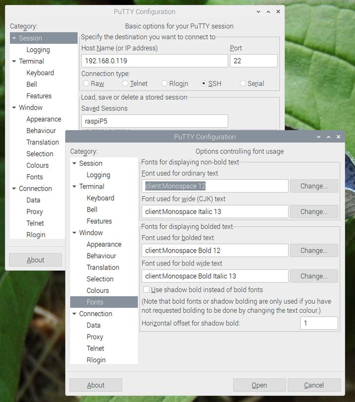Select Selection in front window tree
Screen dimensions: 355x402
pos(100,279)
